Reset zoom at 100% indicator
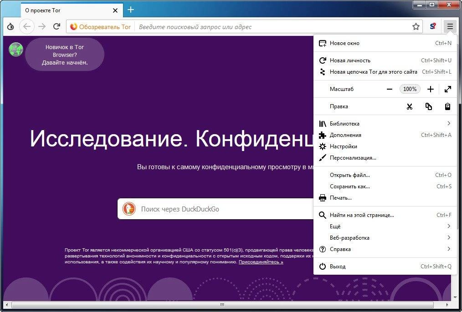The height and width of the screenshot is (312, 462). (x=410, y=89)
